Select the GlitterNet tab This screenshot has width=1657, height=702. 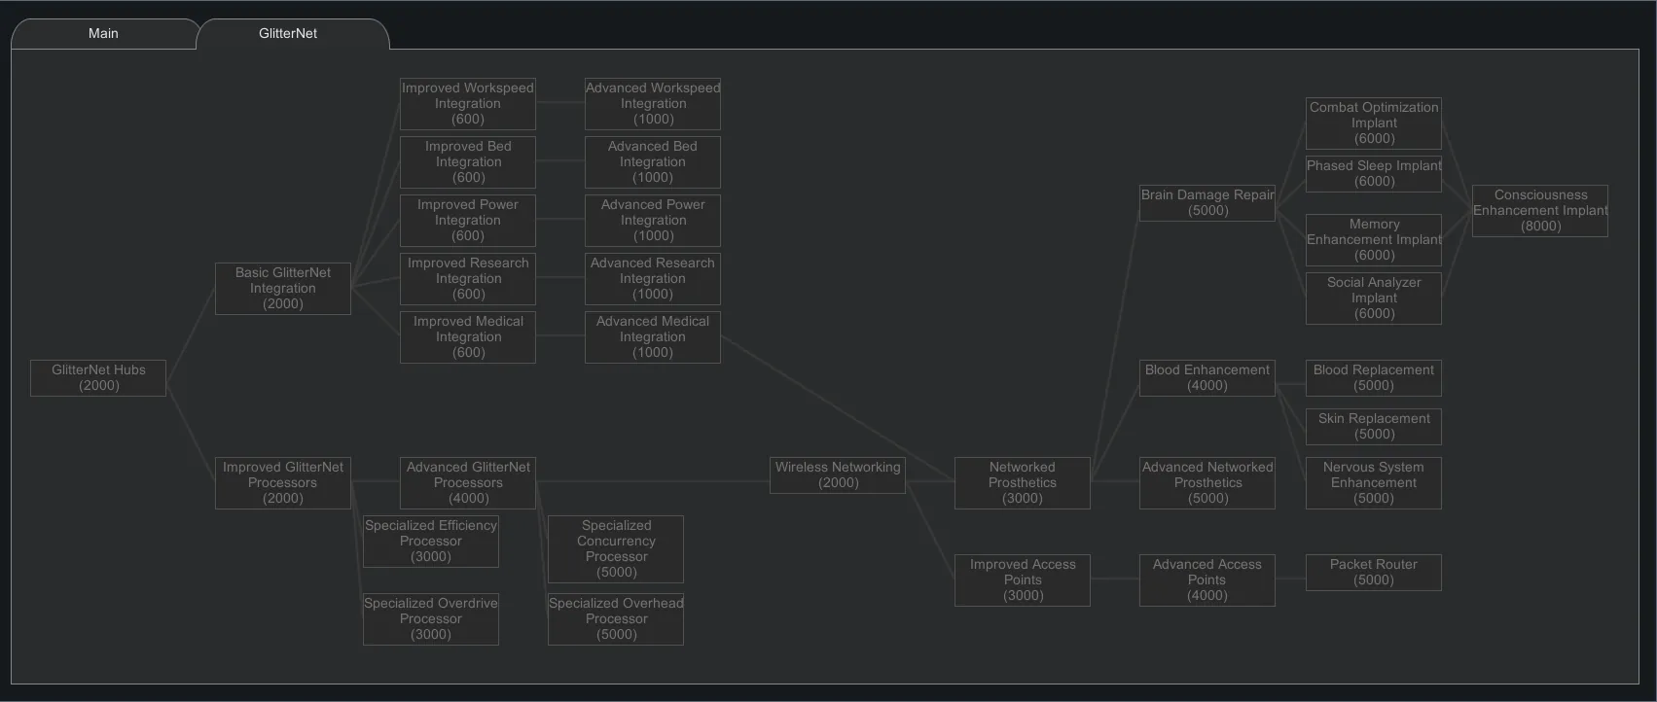point(288,33)
